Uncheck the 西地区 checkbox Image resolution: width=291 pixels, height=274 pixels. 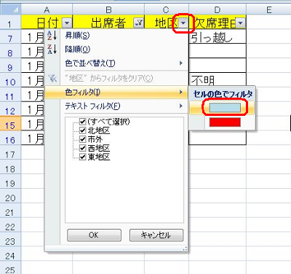pos(83,148)
